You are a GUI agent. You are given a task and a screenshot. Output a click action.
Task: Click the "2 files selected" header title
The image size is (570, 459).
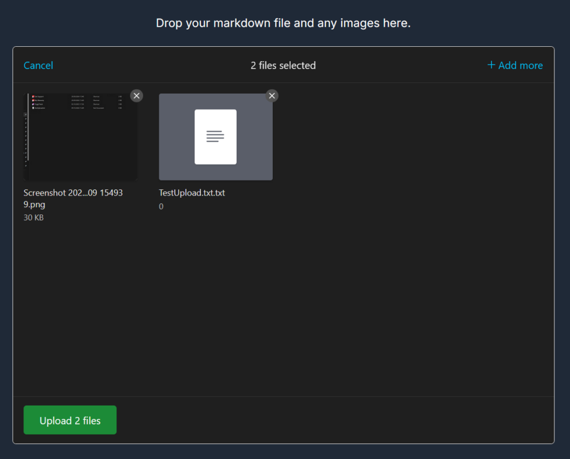point(283,65)
